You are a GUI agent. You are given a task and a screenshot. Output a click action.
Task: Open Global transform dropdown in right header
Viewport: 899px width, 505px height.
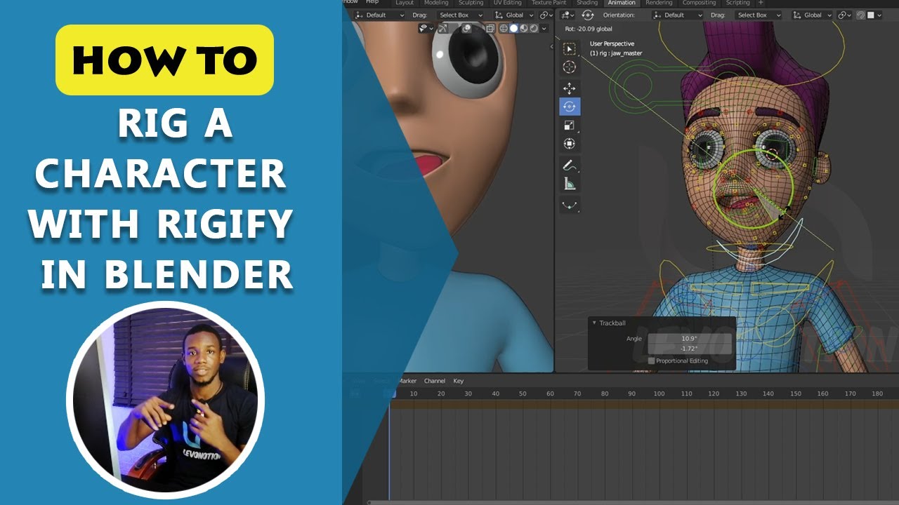click(x=812, y=15)
